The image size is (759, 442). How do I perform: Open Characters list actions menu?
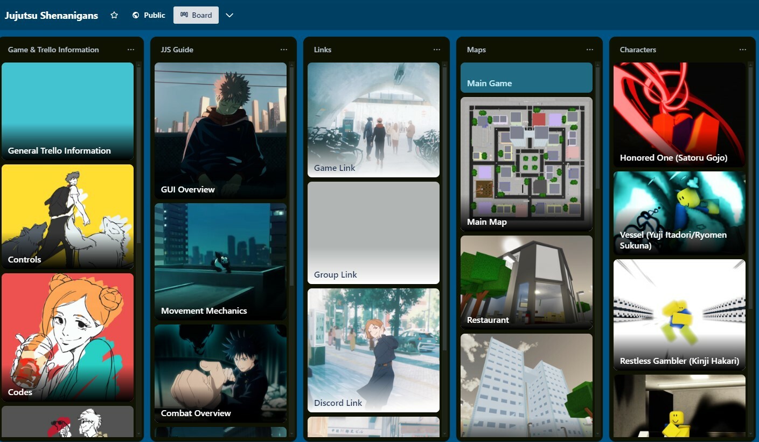743,50
